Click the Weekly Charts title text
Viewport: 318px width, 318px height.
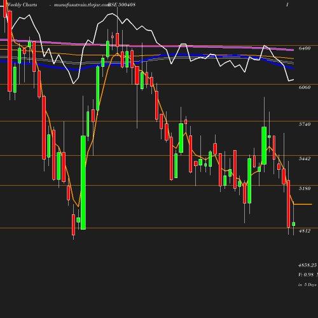(22, 4)
